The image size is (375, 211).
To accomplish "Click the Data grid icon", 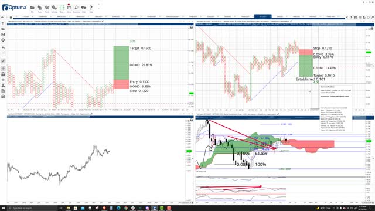I will click(62, 8).
